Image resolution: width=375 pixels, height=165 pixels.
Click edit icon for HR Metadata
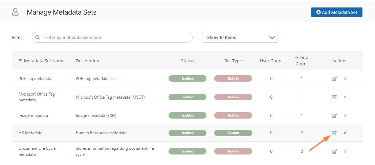coord(334,133)
